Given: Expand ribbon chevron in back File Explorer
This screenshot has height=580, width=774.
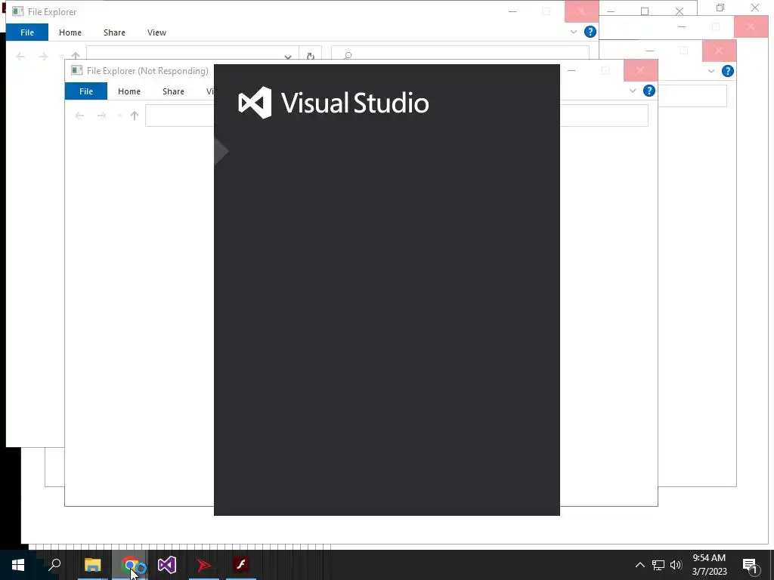Looking at the screenshot, I should (573, 32).
